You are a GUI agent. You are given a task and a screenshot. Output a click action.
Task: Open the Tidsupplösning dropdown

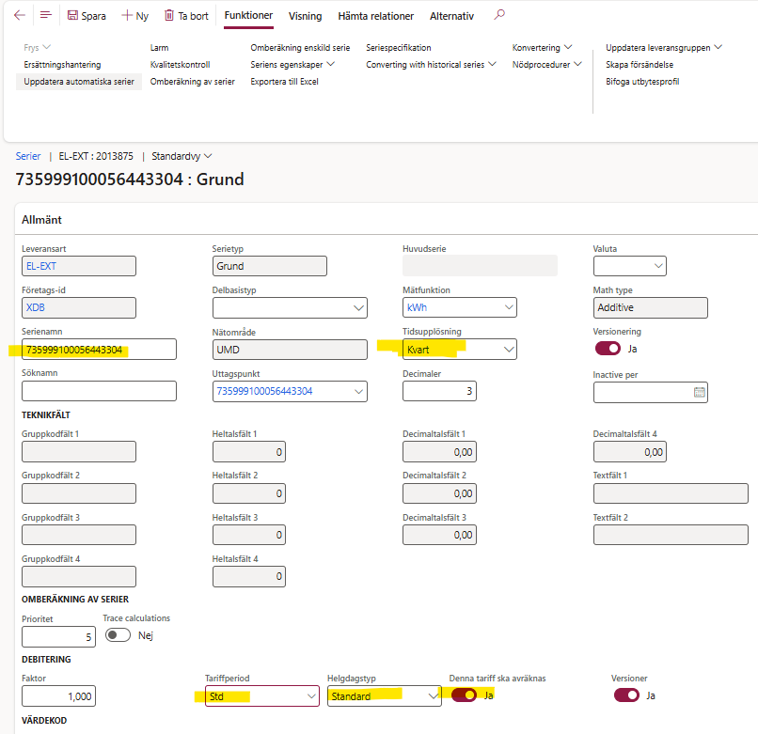click(509, 350)
